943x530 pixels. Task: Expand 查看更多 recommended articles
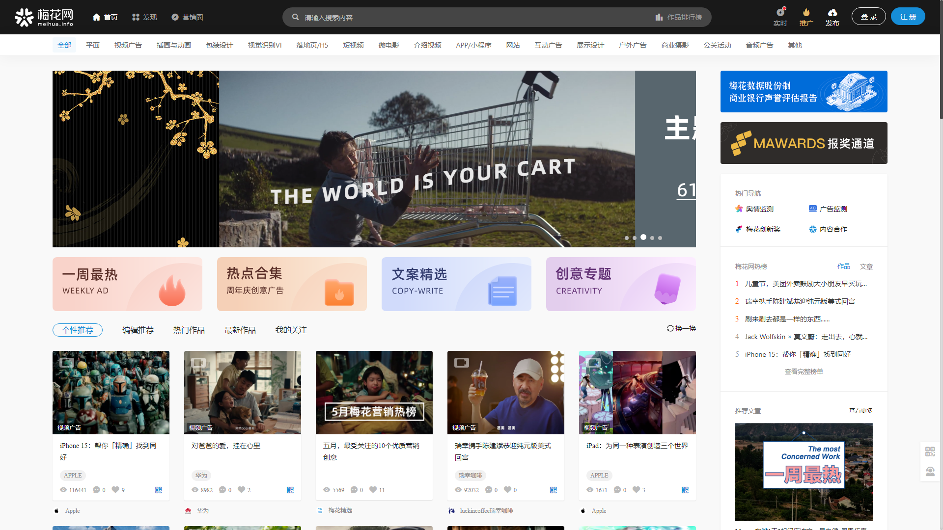point(860,411)
